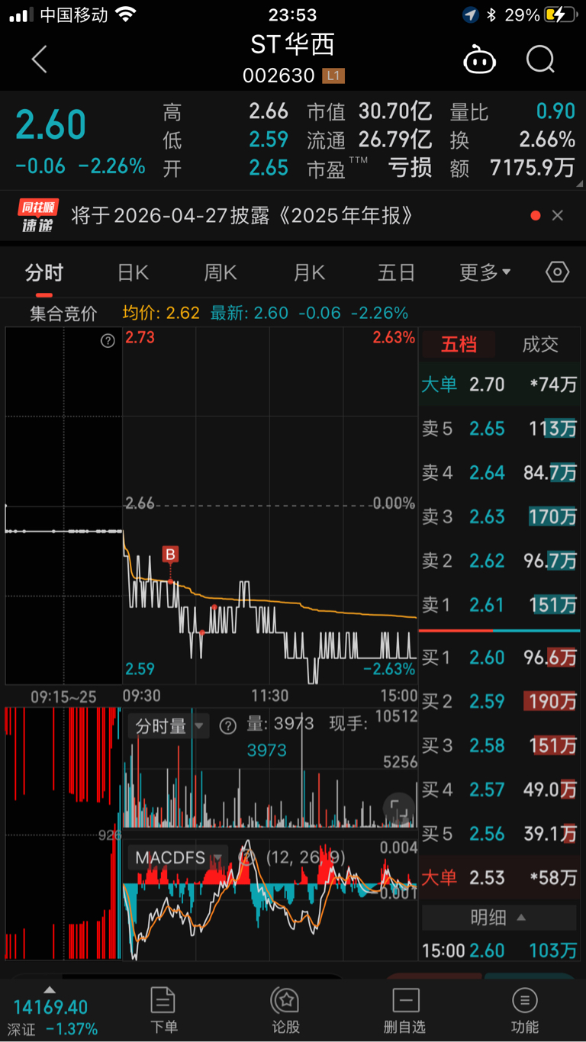Open the MACDFS indicator dropdown
The width and height of the screenshot is (586, 1042).
click(179, 857)
